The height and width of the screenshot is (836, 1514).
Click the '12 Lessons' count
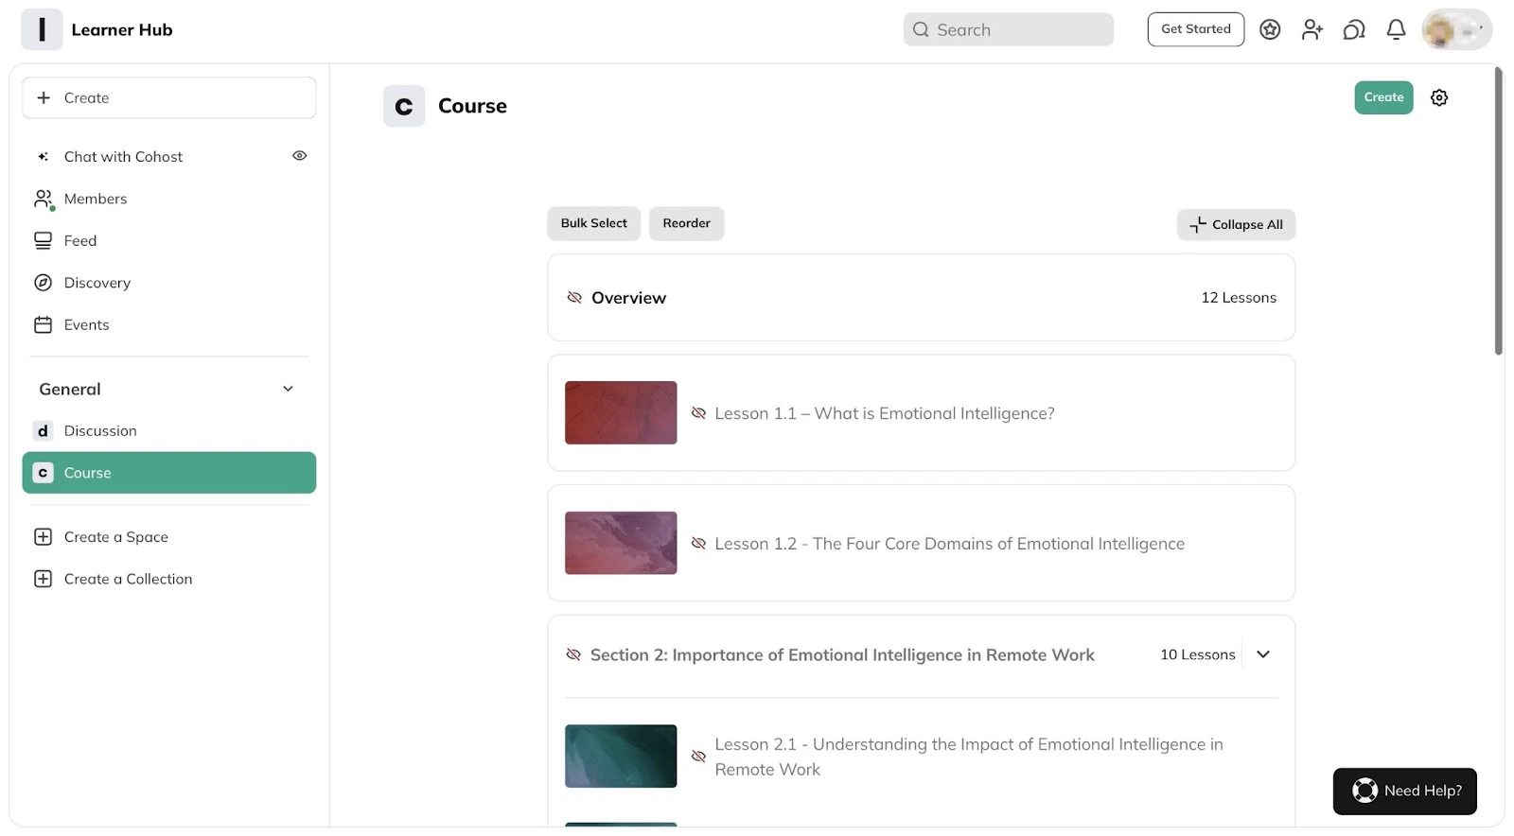tap(1239, 297)
